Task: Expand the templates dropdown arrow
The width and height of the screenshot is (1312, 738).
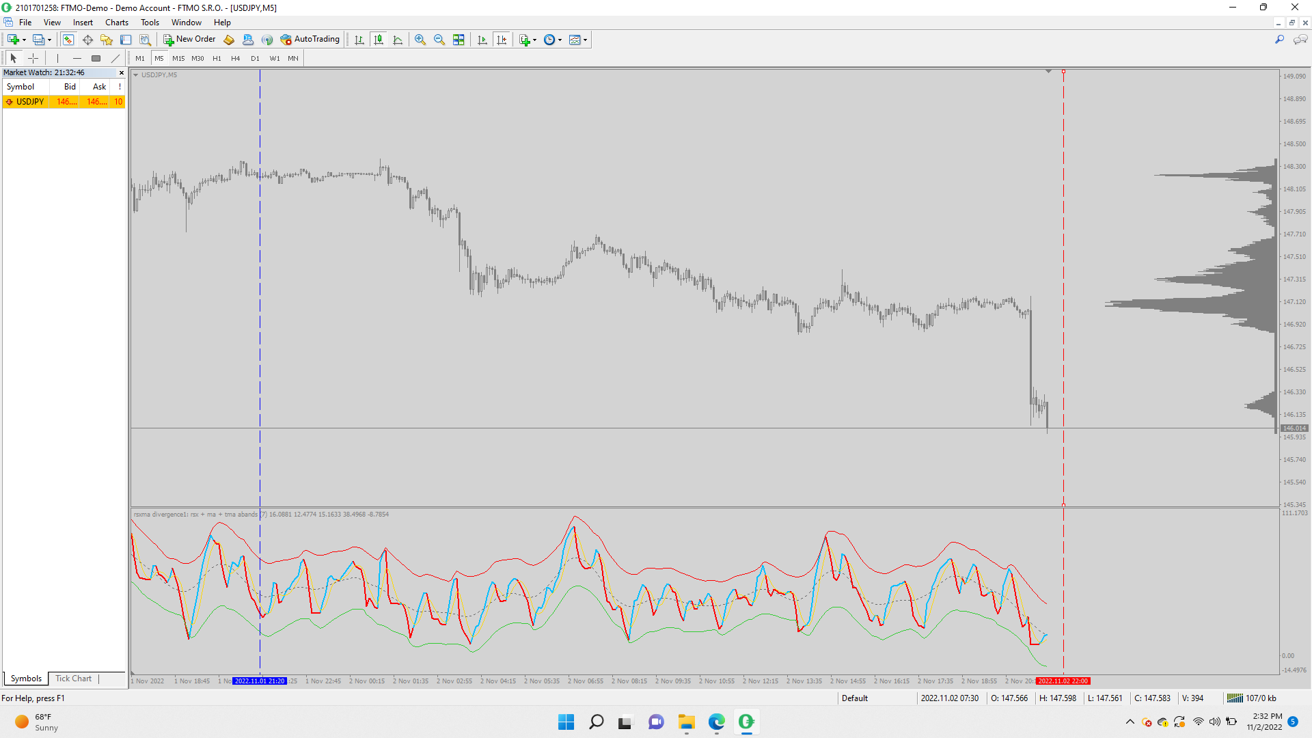Action: point(585,40)
